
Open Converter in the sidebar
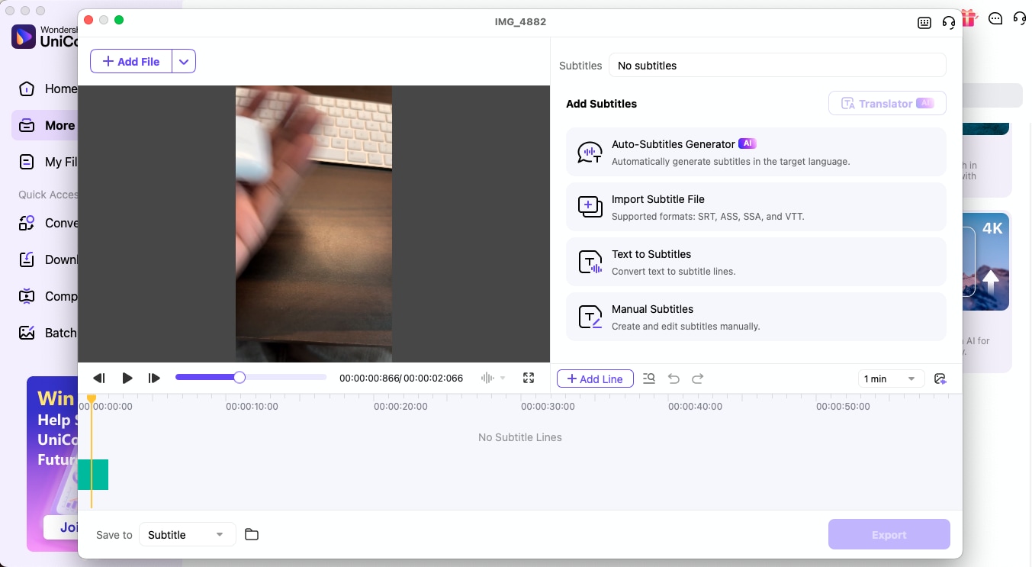[47, 223]
